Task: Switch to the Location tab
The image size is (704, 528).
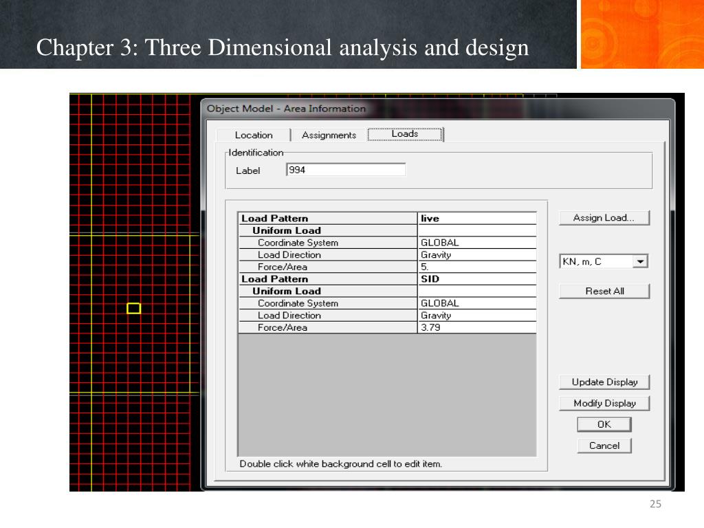Action: click(254, 135)
